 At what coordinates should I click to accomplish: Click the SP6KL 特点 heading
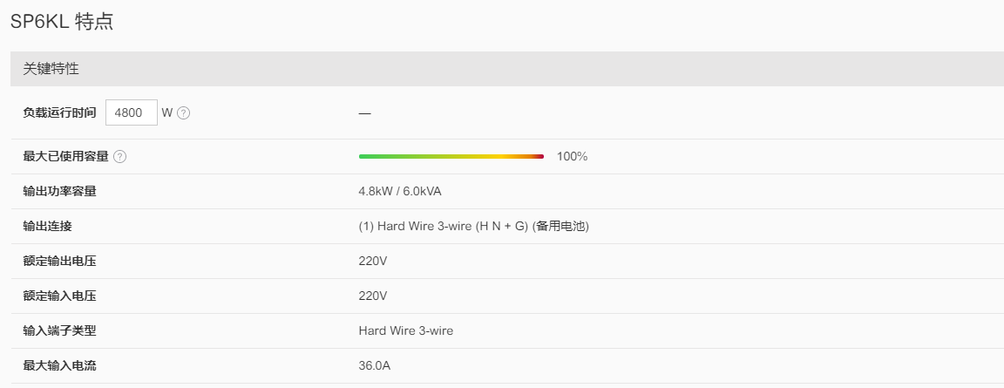pyautogui.click(x=62, y=22)
